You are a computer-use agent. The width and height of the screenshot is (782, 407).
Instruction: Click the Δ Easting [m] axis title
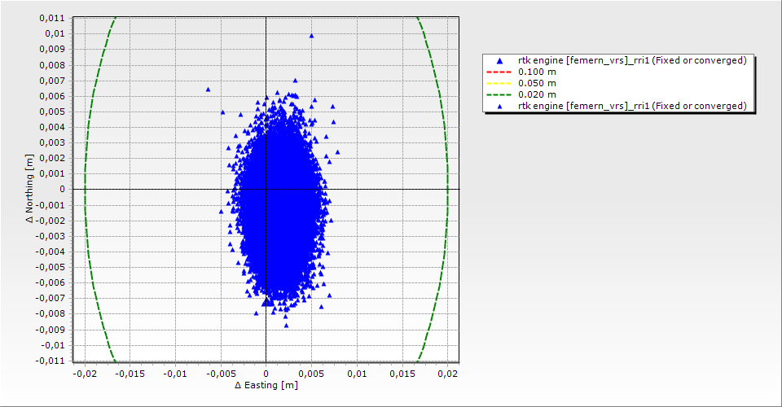point(266,385)
